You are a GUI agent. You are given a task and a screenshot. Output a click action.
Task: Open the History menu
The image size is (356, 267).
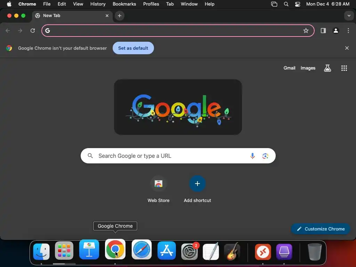point(98,4)
